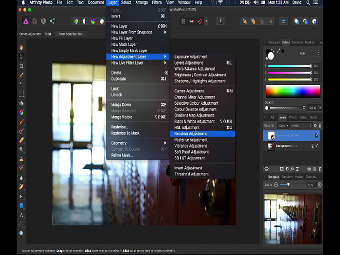340x255 pixels.
Task: Toggle the Background layer lock icon
Action: [312, 146]
